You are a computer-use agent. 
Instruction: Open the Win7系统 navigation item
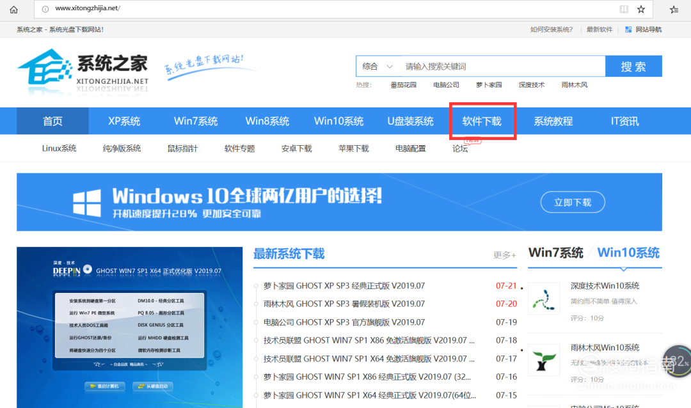coord(196,121)
